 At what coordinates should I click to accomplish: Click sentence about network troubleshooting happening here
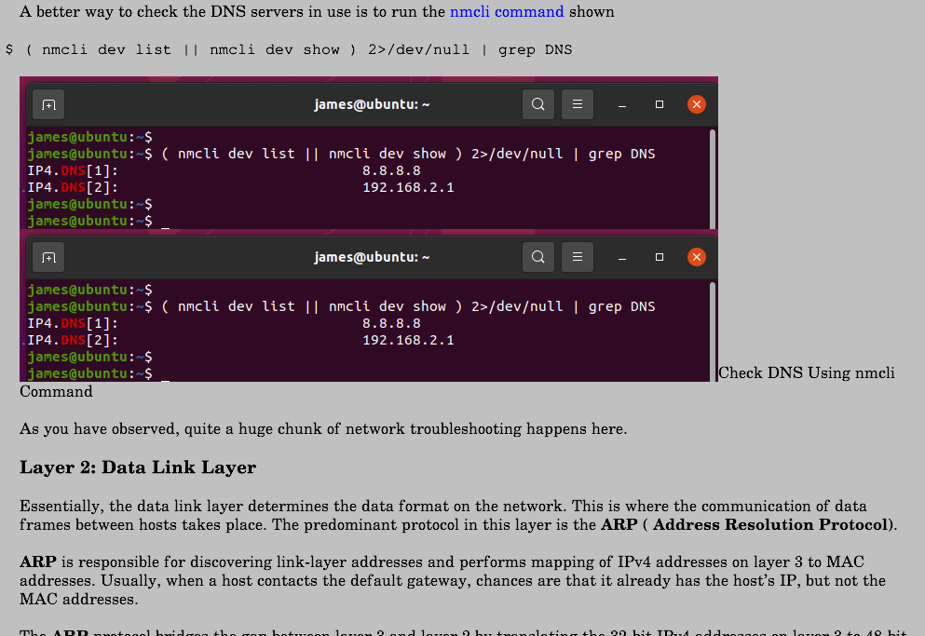click(323, 429)
